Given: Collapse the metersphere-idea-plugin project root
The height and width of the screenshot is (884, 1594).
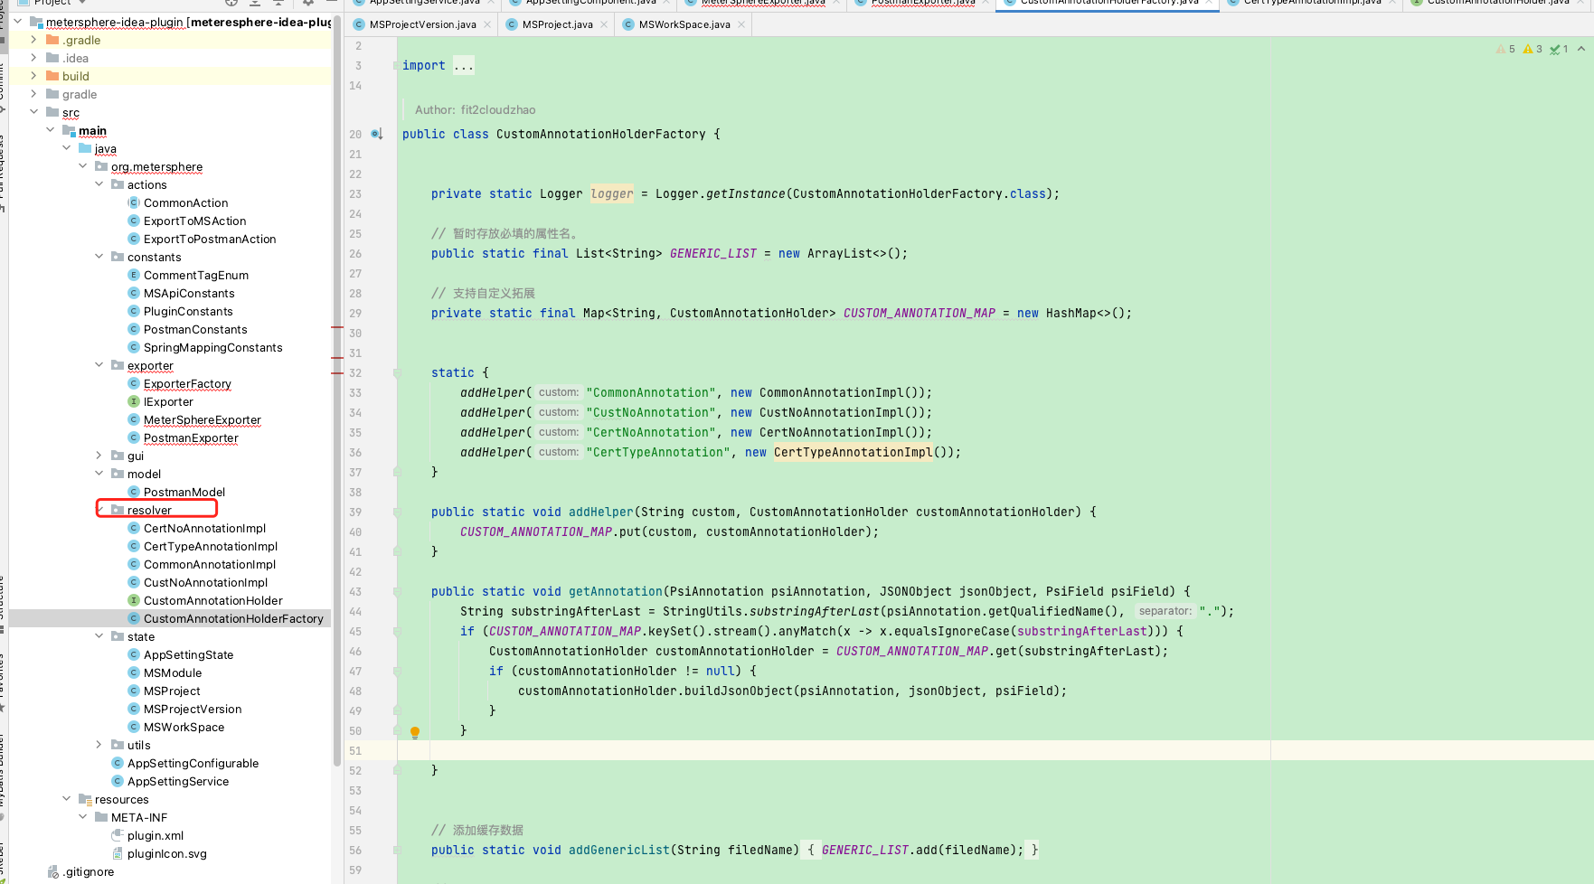Looking at the screenshot, I should [x=17, y=22].
